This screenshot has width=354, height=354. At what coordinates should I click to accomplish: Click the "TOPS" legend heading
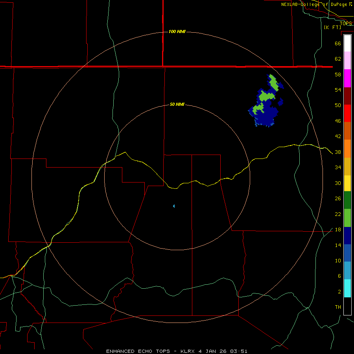click(346, 23)
